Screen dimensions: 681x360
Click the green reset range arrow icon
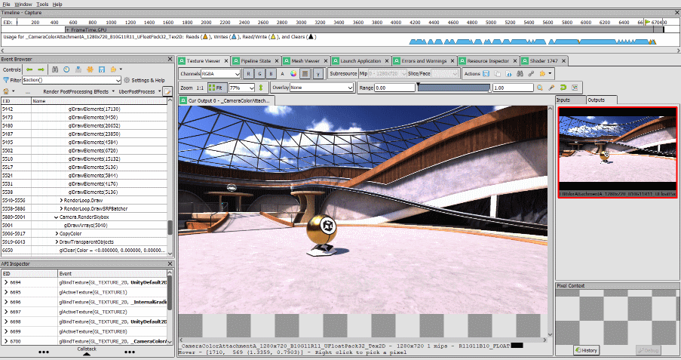coord(563,88)
